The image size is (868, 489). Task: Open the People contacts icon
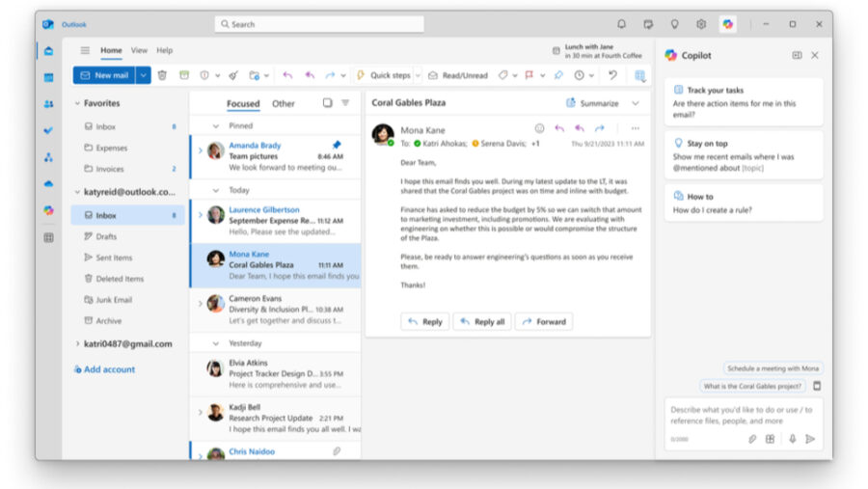pyautogui.click(x=49, y=104)
